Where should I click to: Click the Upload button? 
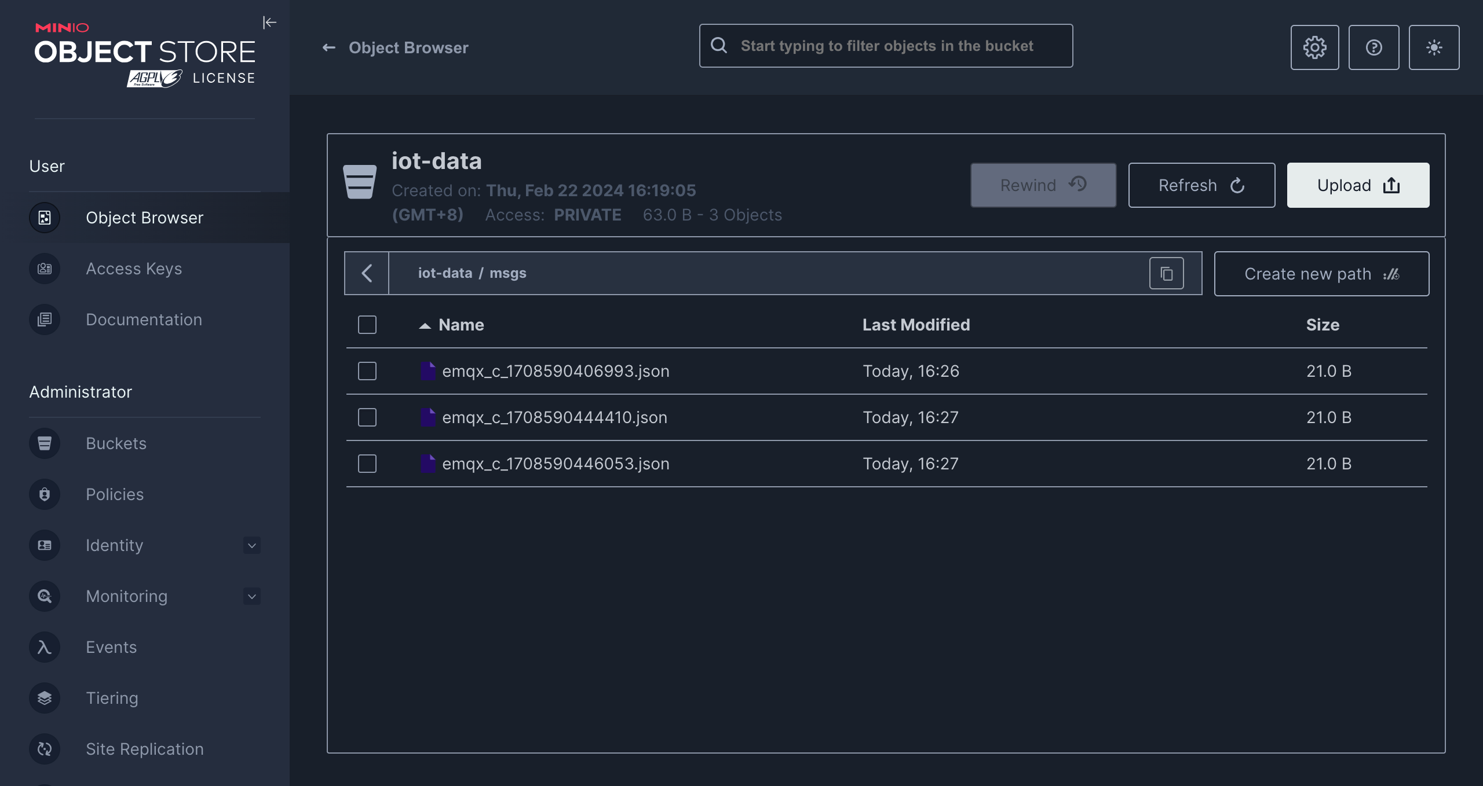(1358, 185)
